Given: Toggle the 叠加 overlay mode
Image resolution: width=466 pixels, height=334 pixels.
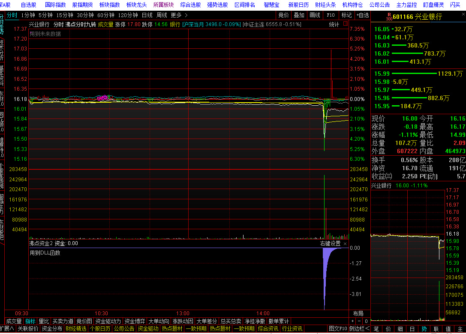Looking at the screenshot, I should tap(299, 15).
